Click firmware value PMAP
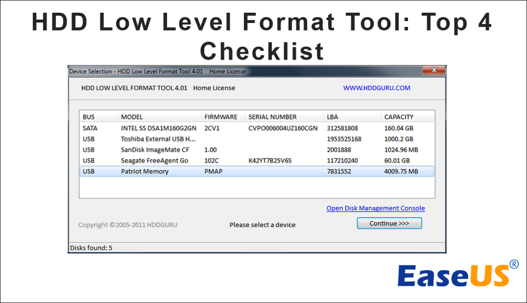Screen dimensions: 527x303 [213, 171]
